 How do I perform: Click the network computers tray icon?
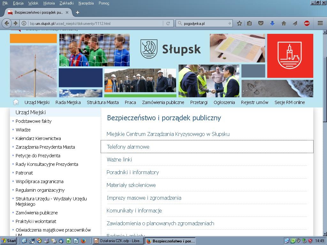click(287, 241)
